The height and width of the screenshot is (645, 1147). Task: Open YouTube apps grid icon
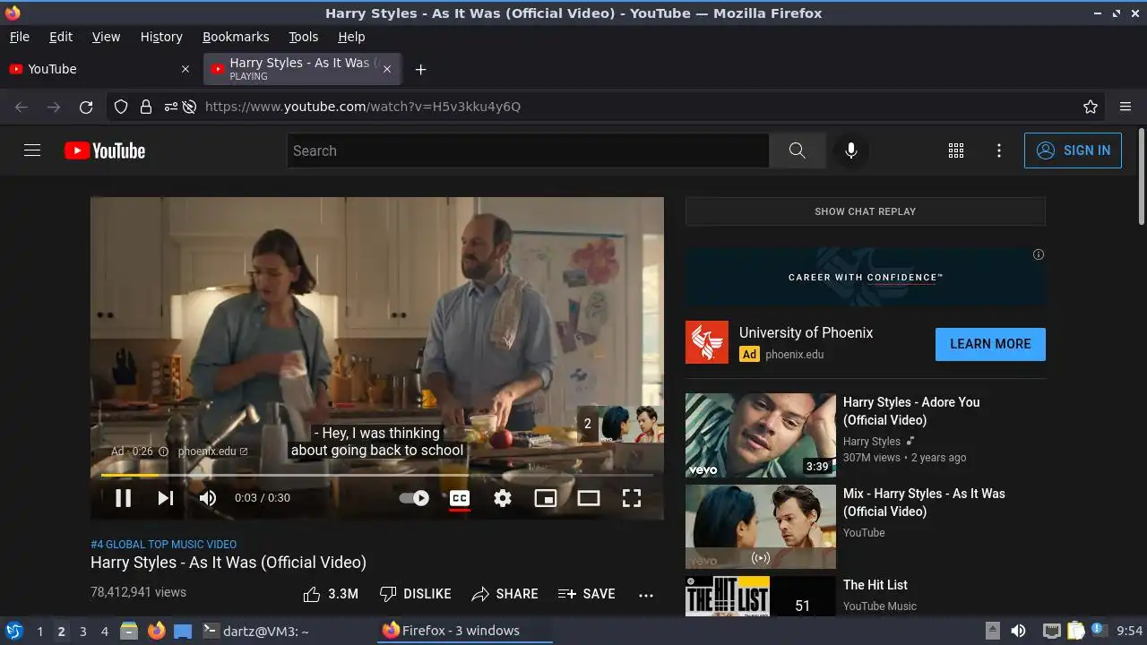point(956,150)
